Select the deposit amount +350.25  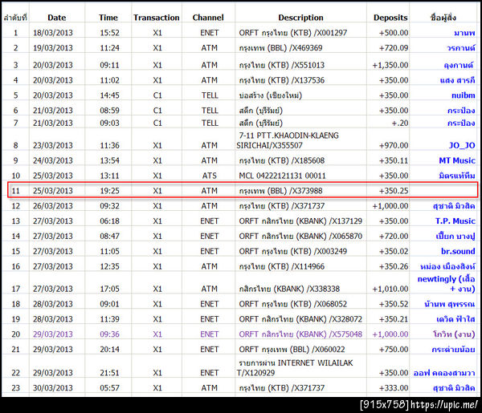(x=394, y=191)
